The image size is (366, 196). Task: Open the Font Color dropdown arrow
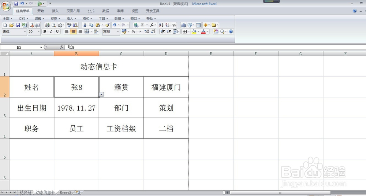pyautogui.click(x=208, y=32)
